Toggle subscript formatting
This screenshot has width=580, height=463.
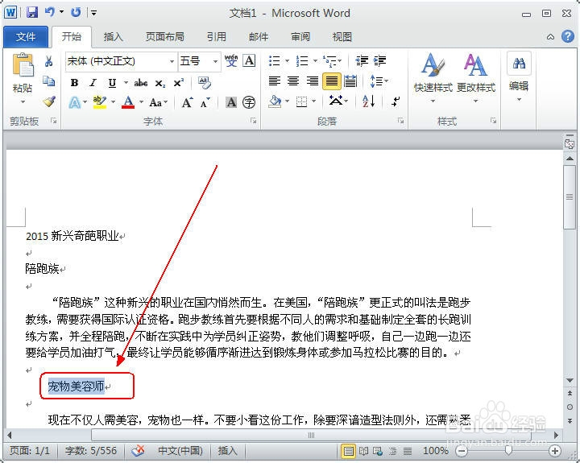[159, 83]
